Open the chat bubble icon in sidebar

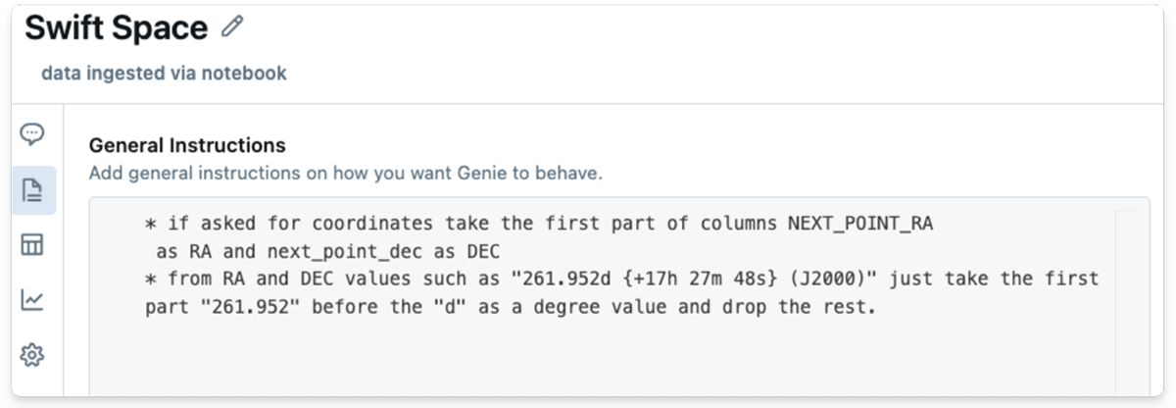click(32, 133)
